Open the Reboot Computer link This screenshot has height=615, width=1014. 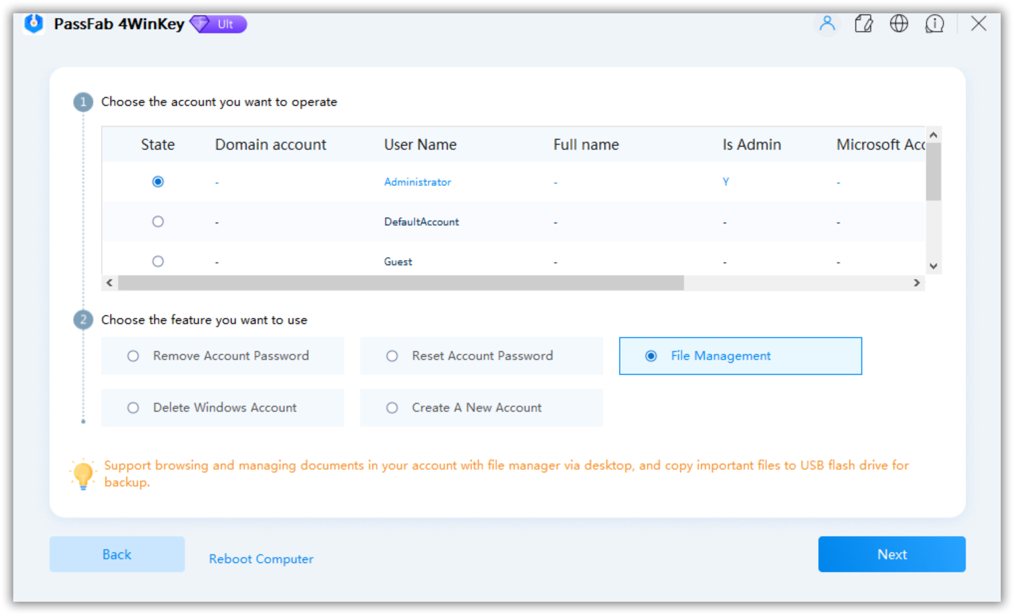click(260, 559)
